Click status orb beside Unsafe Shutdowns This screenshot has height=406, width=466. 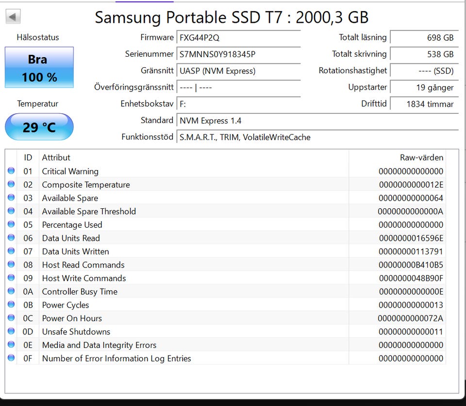tap(11, 332)
